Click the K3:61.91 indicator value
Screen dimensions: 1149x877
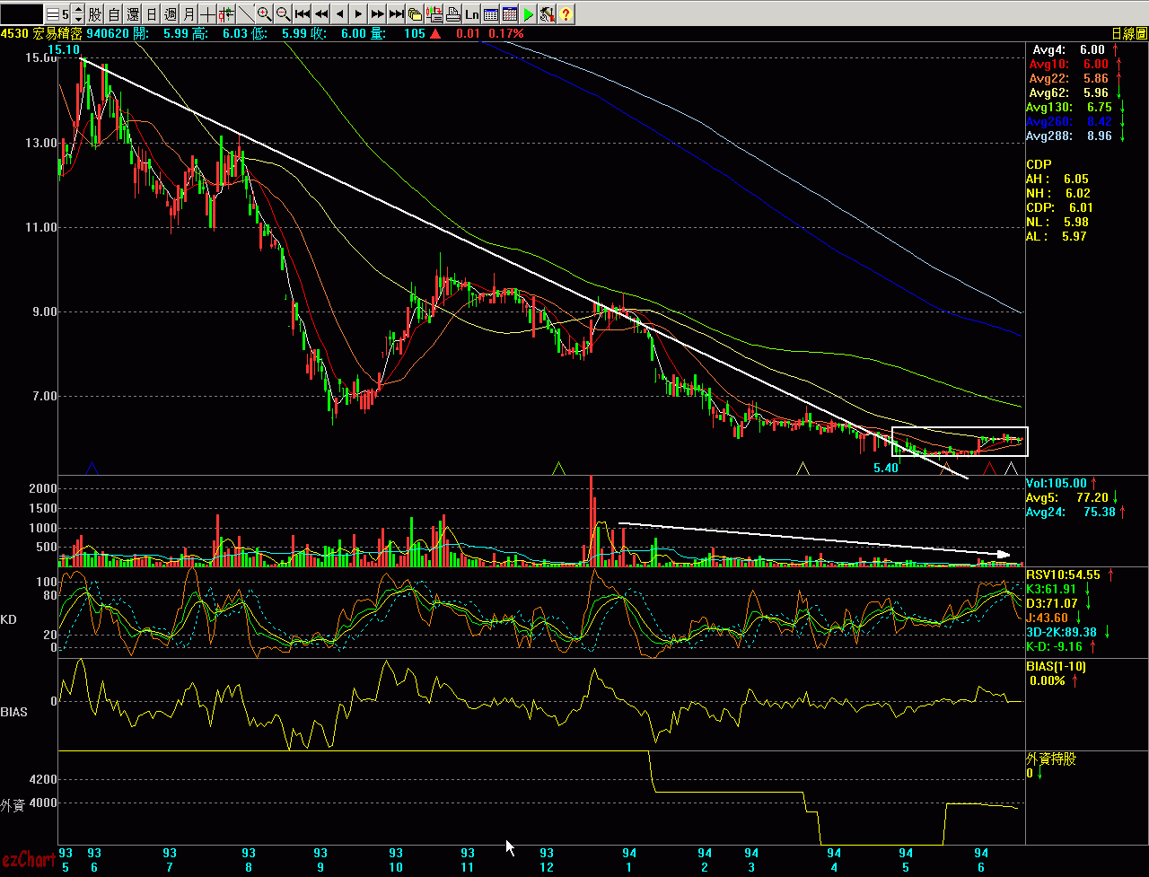1051,589
